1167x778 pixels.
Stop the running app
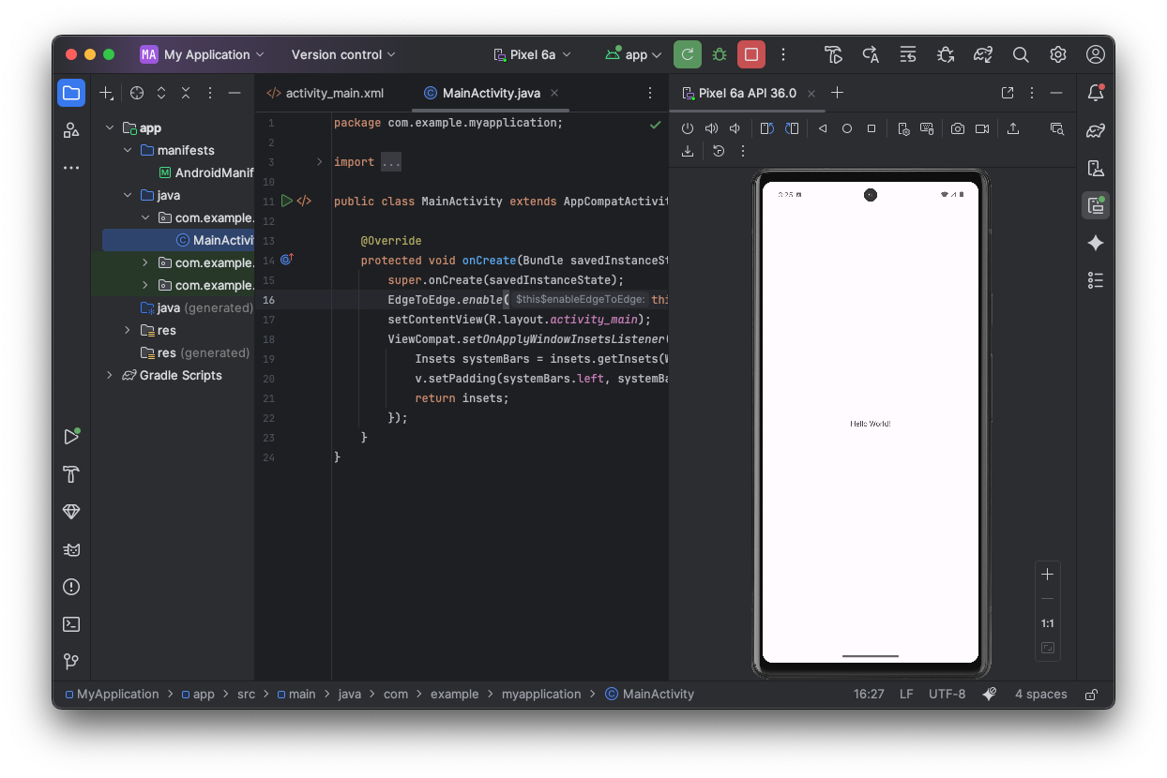point(750,54)
